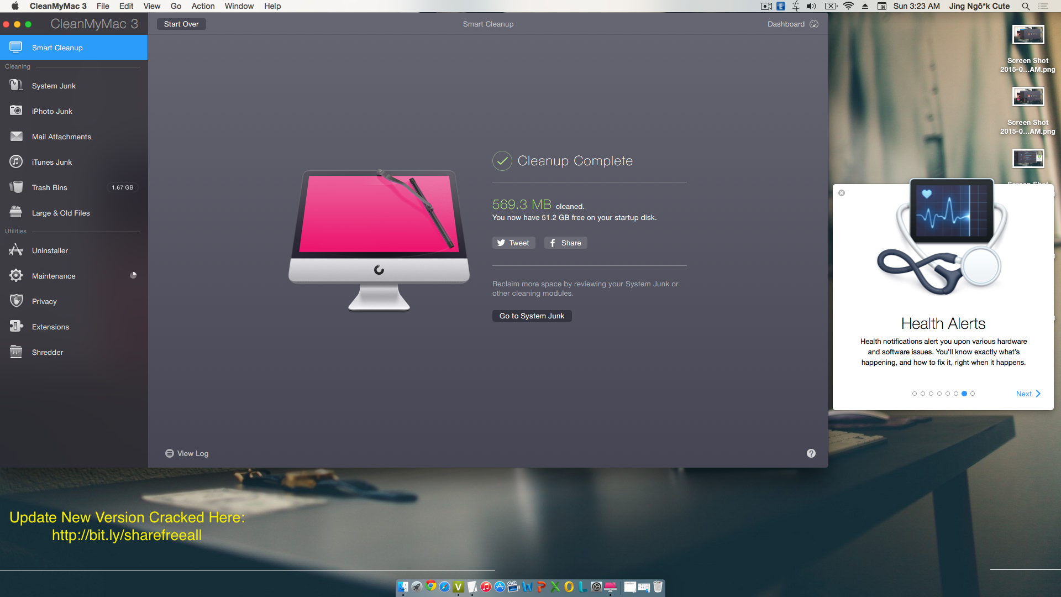Viewport: 1061px width, 597px height.
Task: Select the sixth page indicator dot
Action: 956,394
